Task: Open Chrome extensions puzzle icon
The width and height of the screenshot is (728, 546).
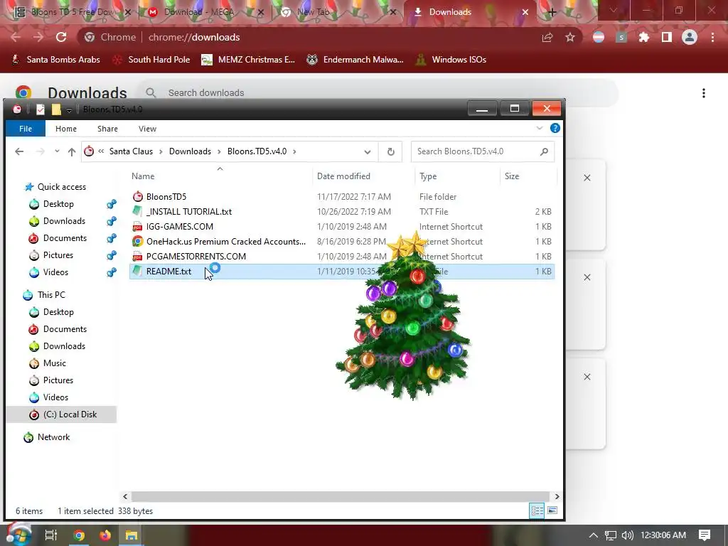Action: point(644,37)
